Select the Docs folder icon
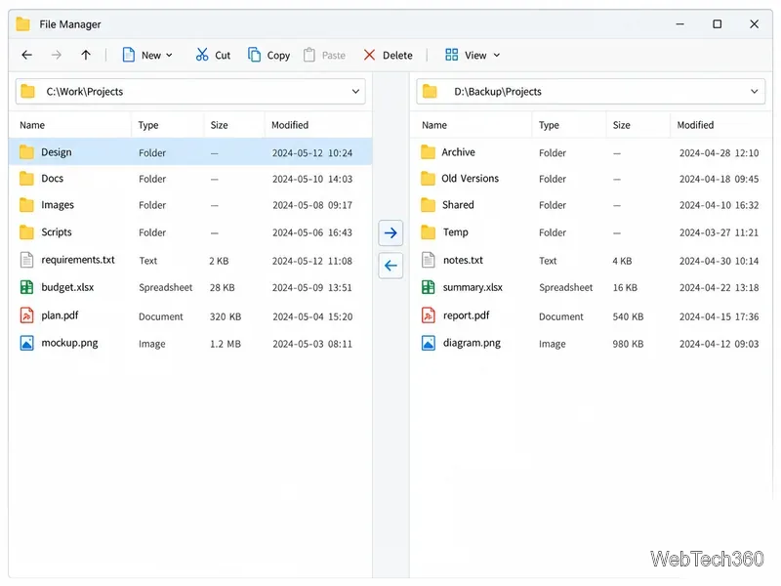Image resolution: width=781 pixels, height=586 pixels. tap(26, 179)
